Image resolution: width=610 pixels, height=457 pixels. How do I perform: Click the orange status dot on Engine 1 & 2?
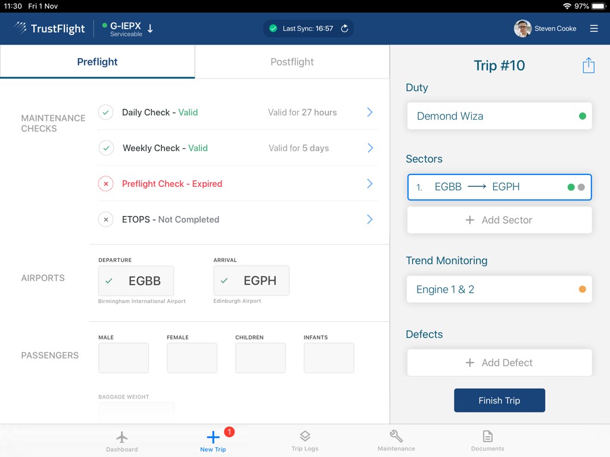(x=583, y=289)
